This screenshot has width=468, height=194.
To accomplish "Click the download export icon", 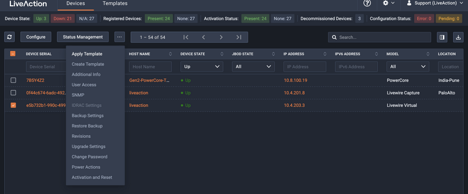I will (458, 37).
